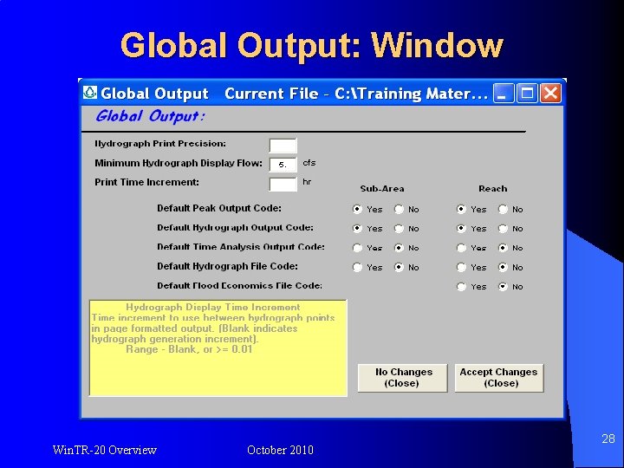Screen dimensions: 624x468
Task: Select Reach No for Default Peak Output Code
Action: click(x=503, y=210)
